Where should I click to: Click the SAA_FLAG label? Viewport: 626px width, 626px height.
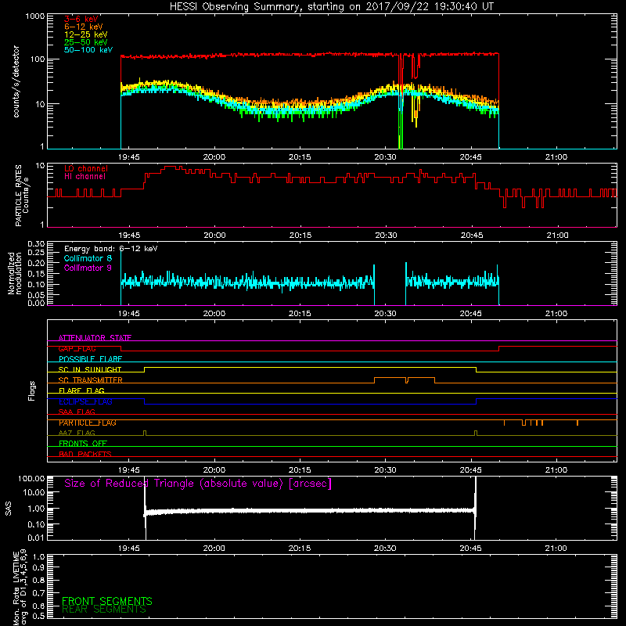coord(77,412)
